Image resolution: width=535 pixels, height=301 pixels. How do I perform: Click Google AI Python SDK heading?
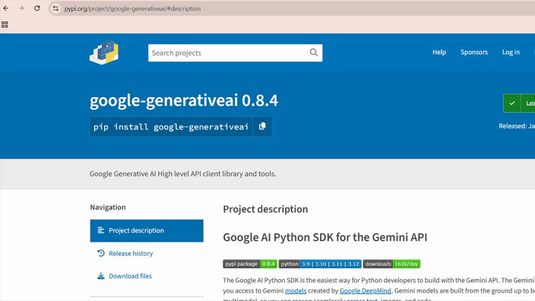[325, 237]
